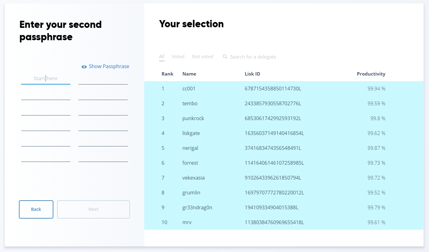
Task: Click the Rank column header
Action: pos(168,74)
